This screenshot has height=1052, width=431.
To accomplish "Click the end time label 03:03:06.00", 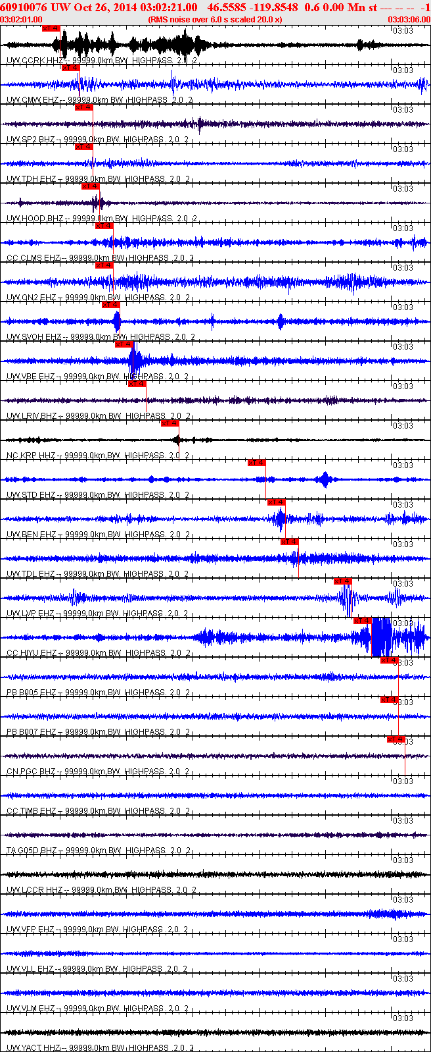I will point(409,19).
